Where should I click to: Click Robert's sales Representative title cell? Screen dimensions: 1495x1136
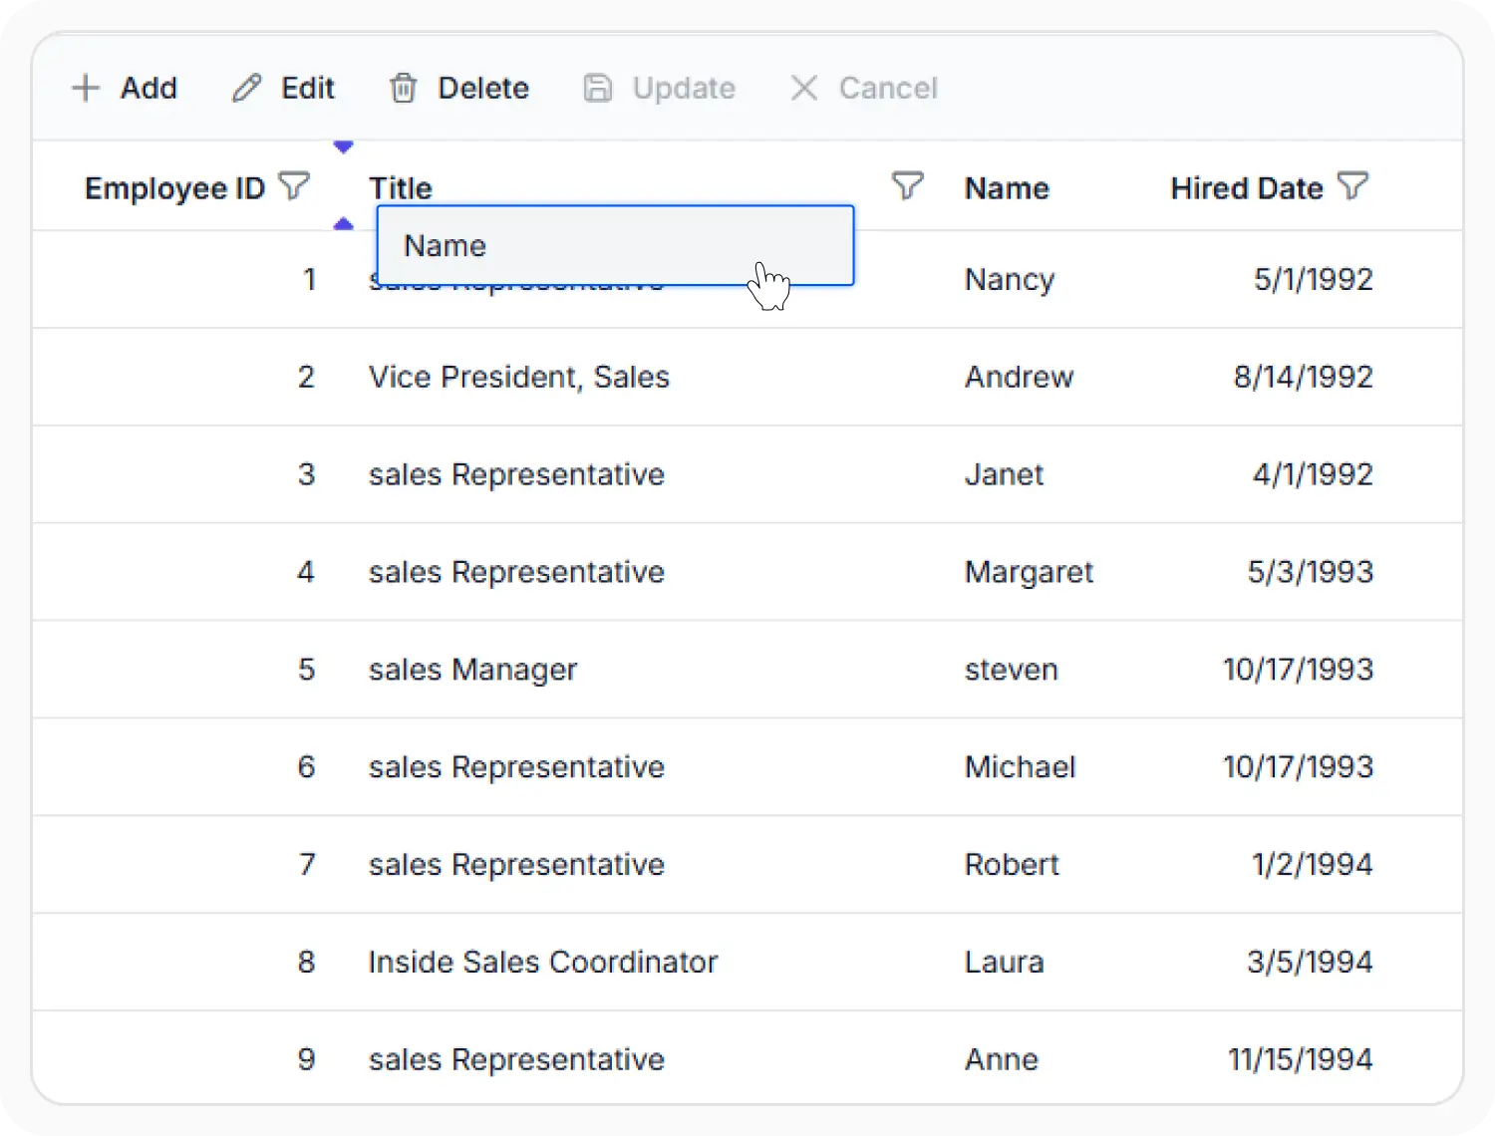click(516, 865)
